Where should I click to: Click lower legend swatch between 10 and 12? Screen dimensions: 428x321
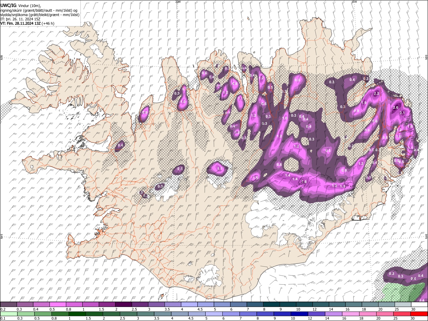pos(299,314)
